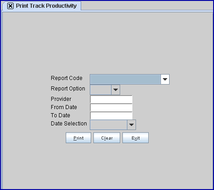Click the Clear button
This screenshot has height=190, width=214.
coord(107,138)
